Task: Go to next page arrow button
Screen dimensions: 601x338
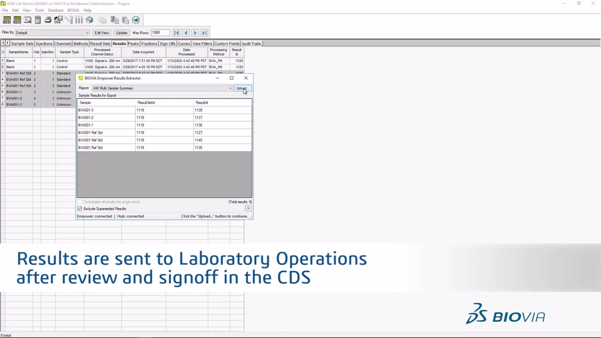Action: click(195, 33)
